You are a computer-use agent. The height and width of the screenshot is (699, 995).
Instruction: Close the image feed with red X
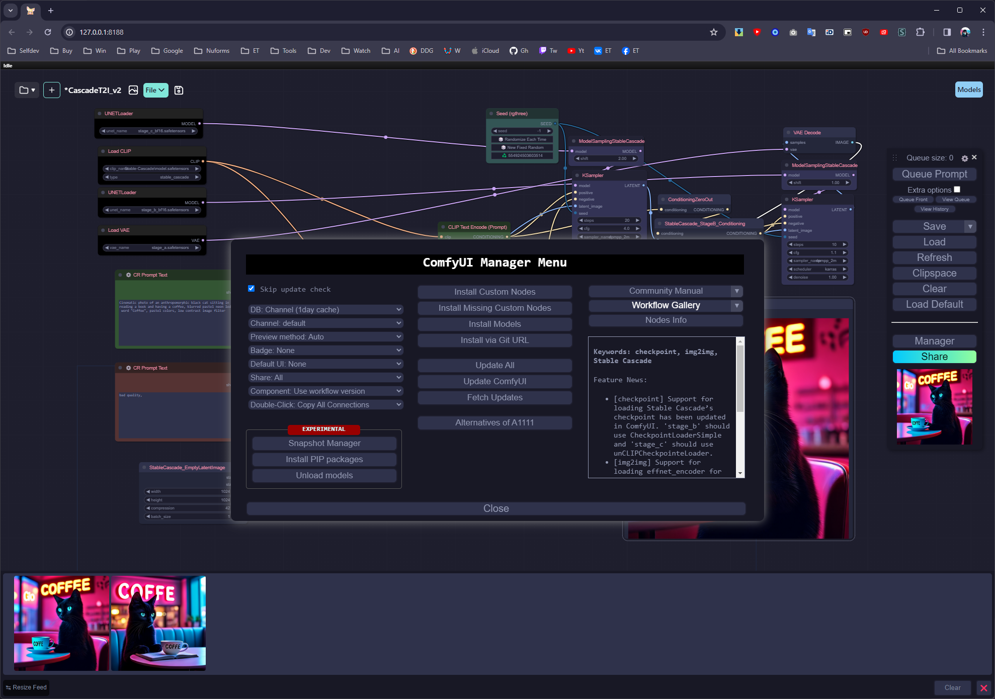click(983, 688)
